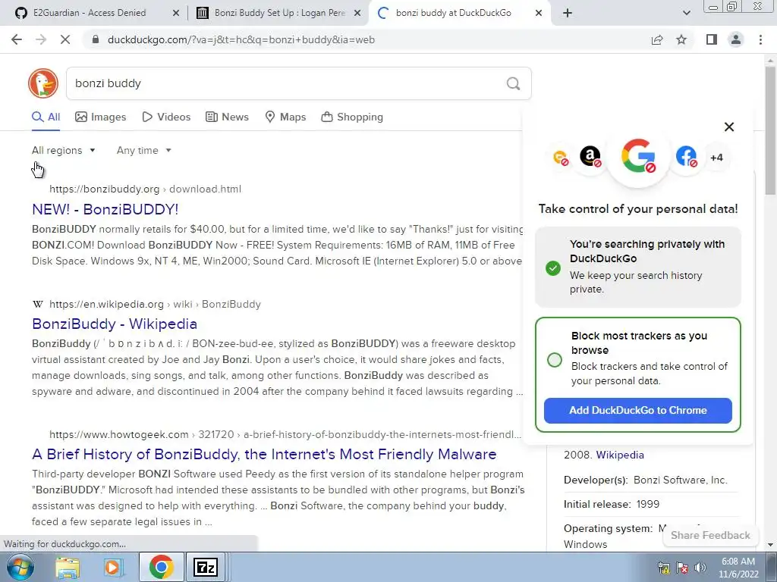This screenshot has height=582, width=777.
Task: Click the Chrome taskbar icon
Action: (161, 567)
